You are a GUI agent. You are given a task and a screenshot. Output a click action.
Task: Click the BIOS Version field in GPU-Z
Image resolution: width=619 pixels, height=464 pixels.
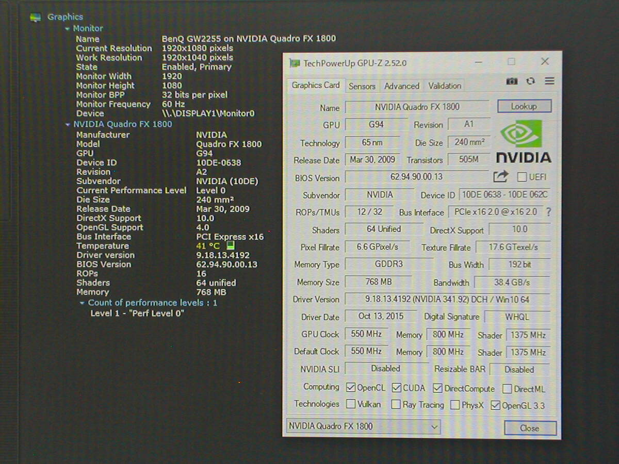(417, 177)
